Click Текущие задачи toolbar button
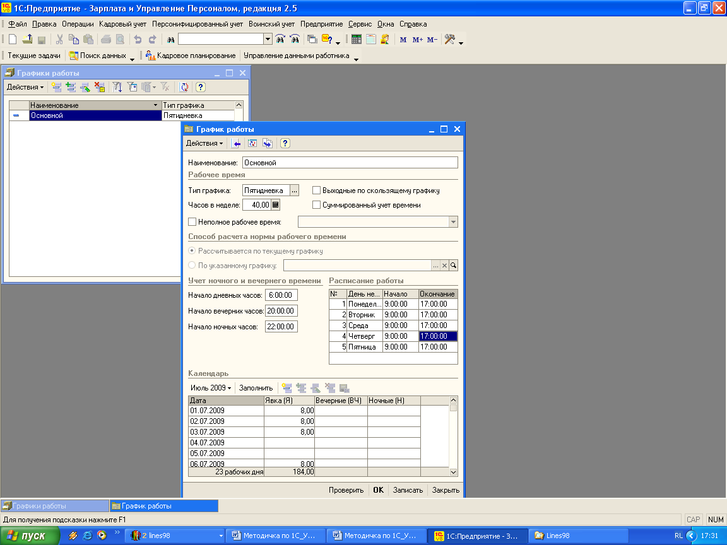The width and height of the screenshot is (727, 545). point(34,56)
